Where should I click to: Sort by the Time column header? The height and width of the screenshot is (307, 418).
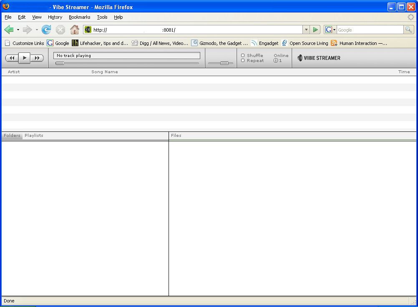pos(404,72)
